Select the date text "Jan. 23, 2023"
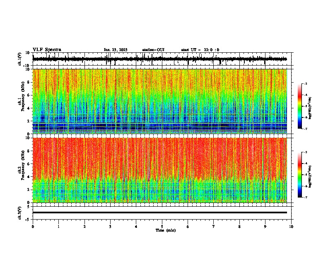This screenshot has width=328, height=254. (116, 50)
